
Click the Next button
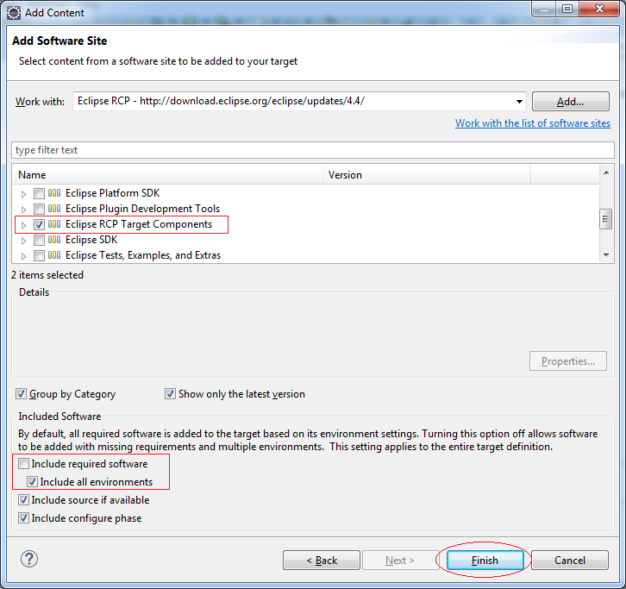[400, 561]
